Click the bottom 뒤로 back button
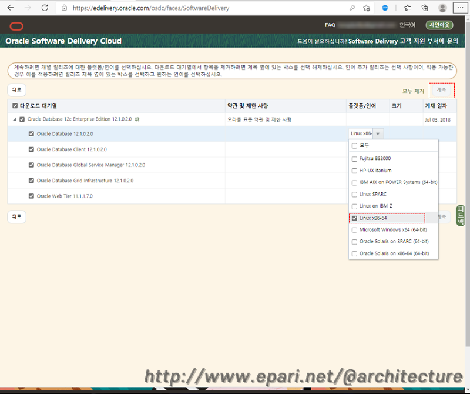 17,216
